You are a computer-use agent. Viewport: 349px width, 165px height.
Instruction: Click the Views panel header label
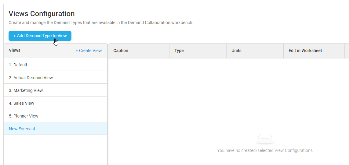[x=15, y=50]
